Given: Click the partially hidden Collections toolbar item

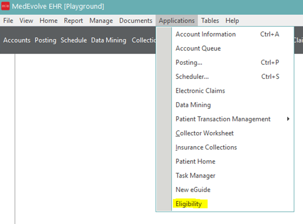Looking at the screenshot, I should tap(144, 40).
